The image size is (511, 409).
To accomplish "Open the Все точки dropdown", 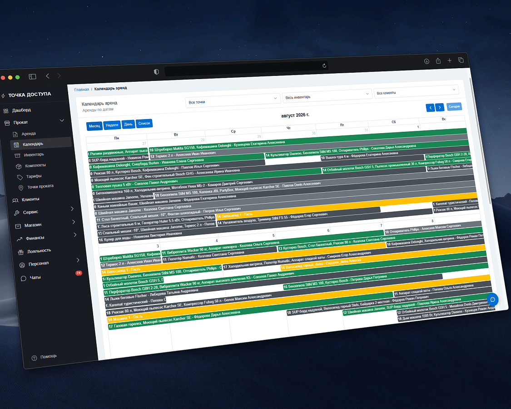I will click(x=233, y=100).
